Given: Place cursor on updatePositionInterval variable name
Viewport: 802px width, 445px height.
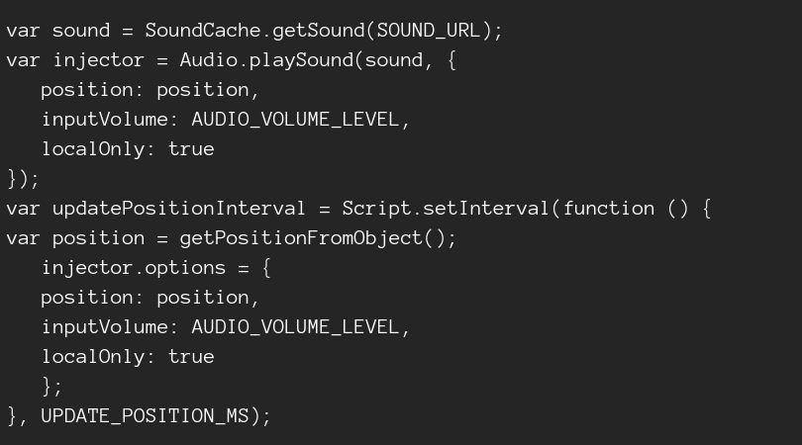Looking at the screenshot, I should tap(178, 208).
